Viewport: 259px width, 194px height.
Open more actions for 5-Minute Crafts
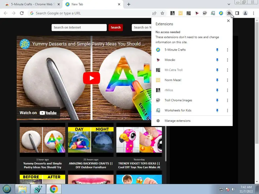tap(227, 50)
